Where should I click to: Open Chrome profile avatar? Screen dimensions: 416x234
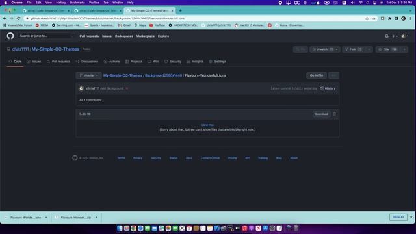403,19
